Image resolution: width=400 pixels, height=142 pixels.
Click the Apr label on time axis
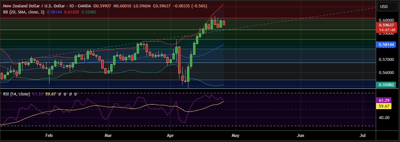coord(171,135)
